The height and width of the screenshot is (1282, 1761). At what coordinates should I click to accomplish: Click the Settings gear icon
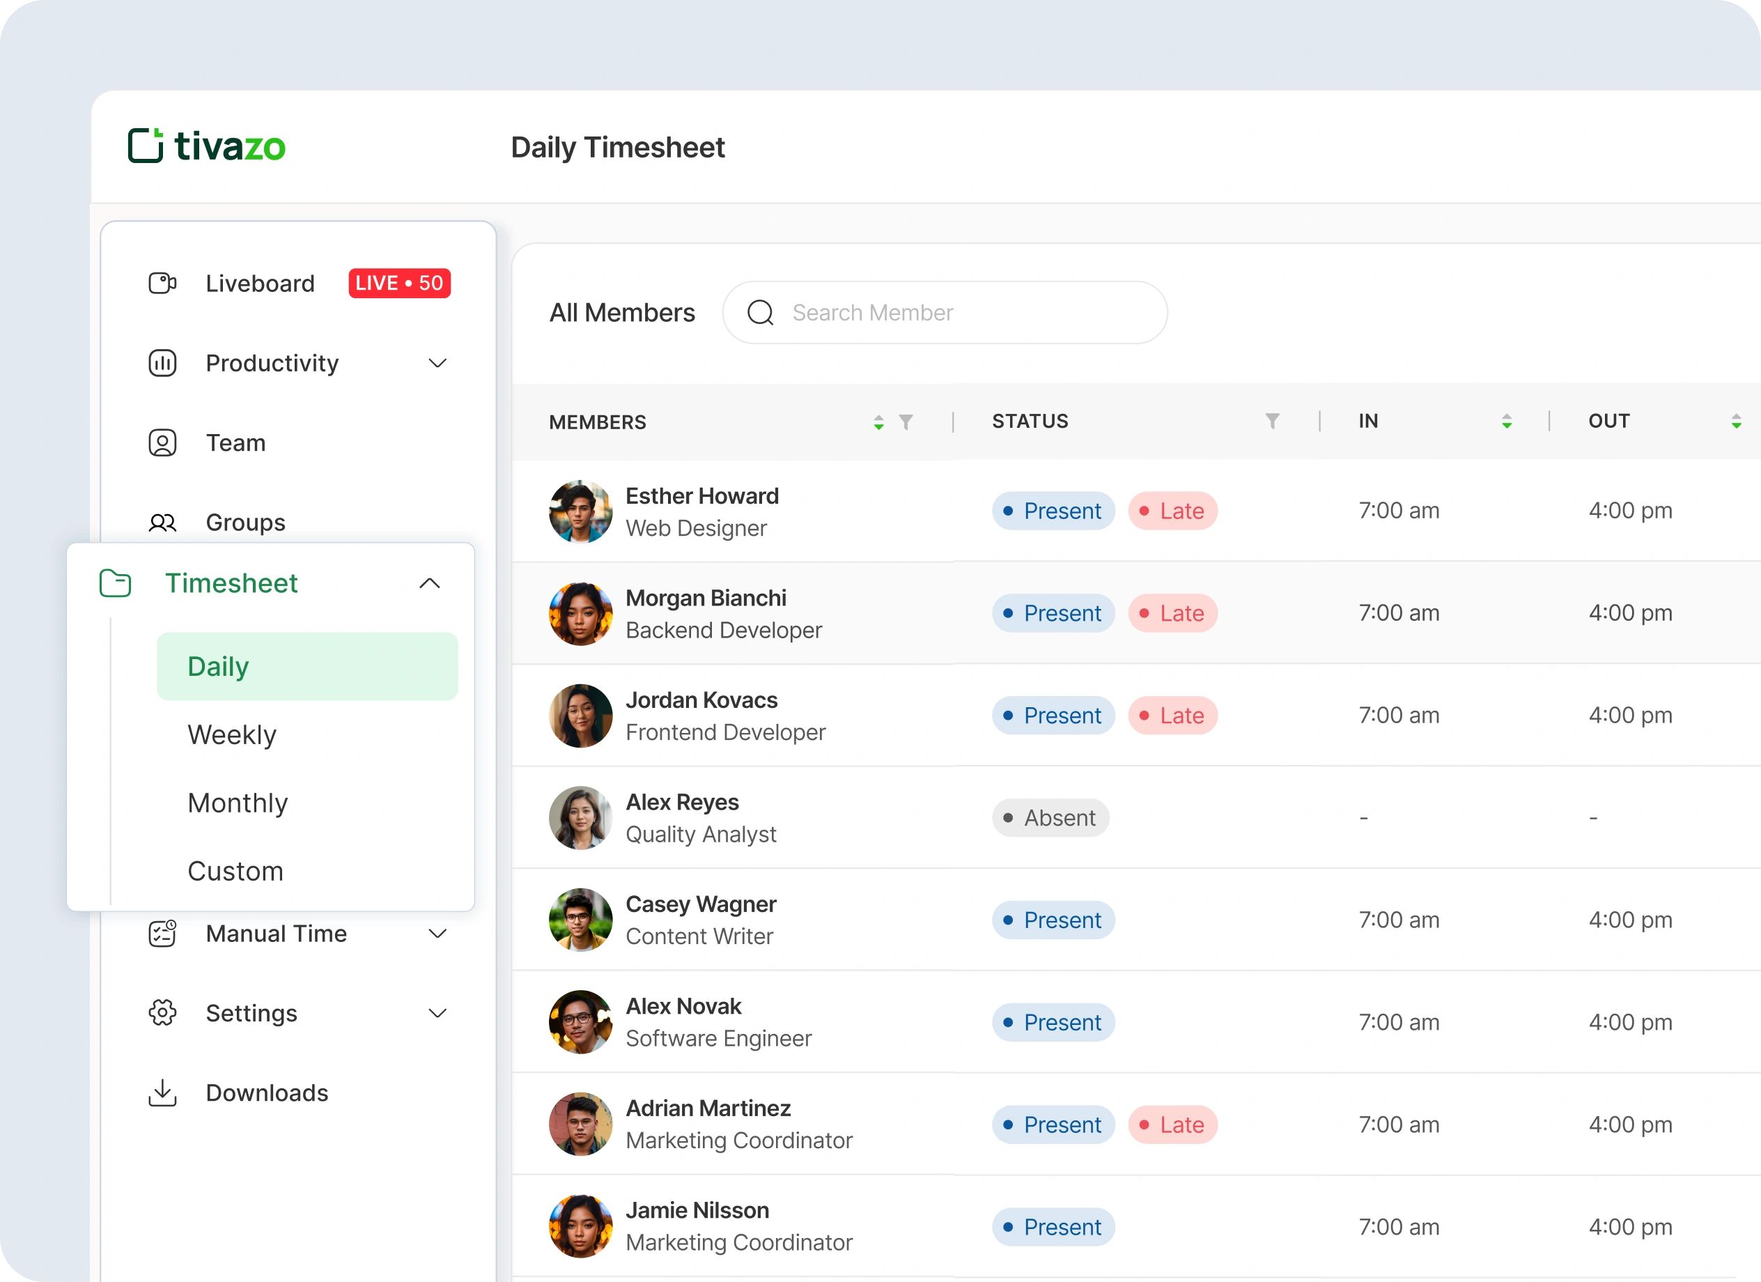162,1012
